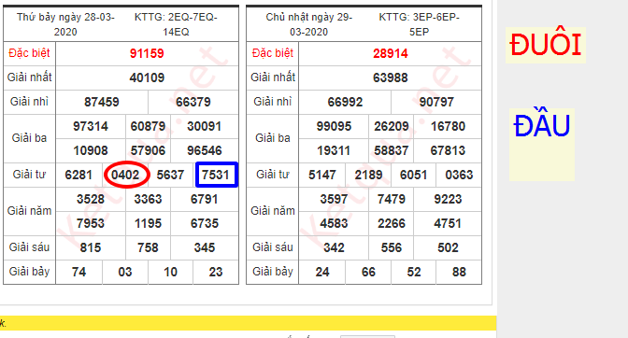
Task: Click first prize number 40109
Action: click(x=147, y=77)
